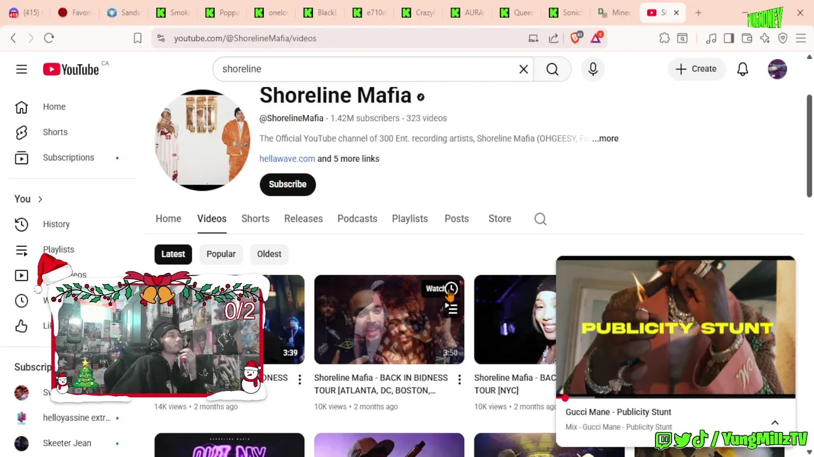This screenshot has width=814, height=457.
Task: Open the Brave VPN shield icon
Action: pos(783,38)
